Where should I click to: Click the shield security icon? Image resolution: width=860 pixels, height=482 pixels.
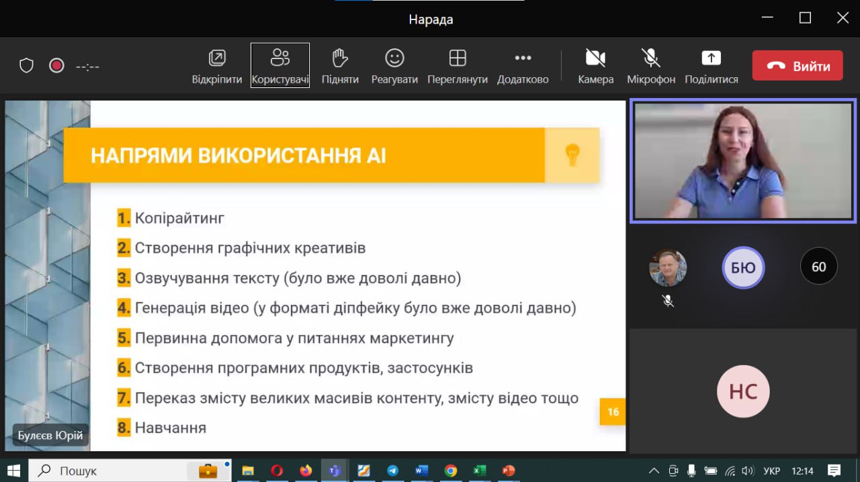[26, 66]
